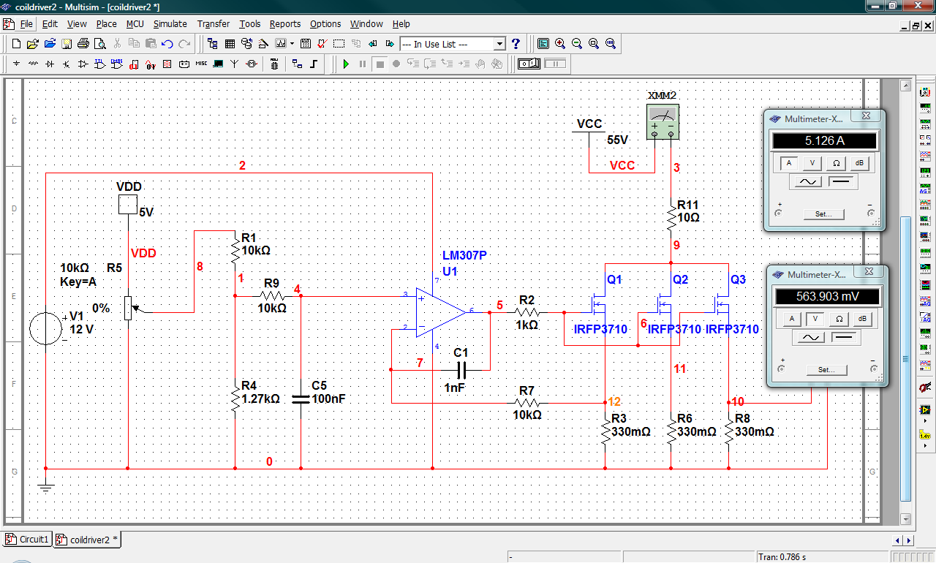Screen dimensions: 936x563
Task: Open the Window menu
Action: (x=366, y=24)
